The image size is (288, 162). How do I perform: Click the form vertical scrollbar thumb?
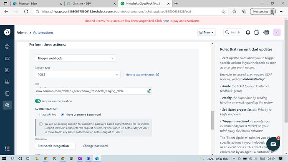coord(212,120)
